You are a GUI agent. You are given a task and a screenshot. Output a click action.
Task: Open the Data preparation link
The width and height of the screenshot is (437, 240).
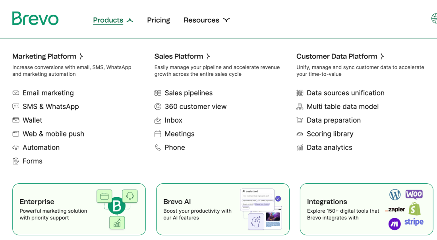tap(333, 120)
